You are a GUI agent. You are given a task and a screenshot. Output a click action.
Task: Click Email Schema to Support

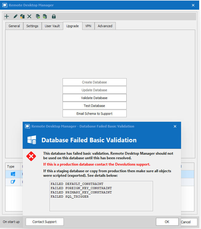point(95,114)
